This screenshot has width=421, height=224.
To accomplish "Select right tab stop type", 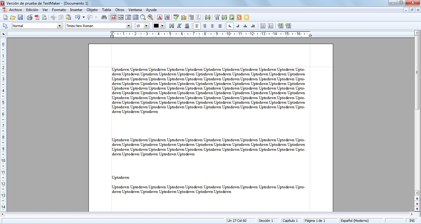I will [238, 26].
